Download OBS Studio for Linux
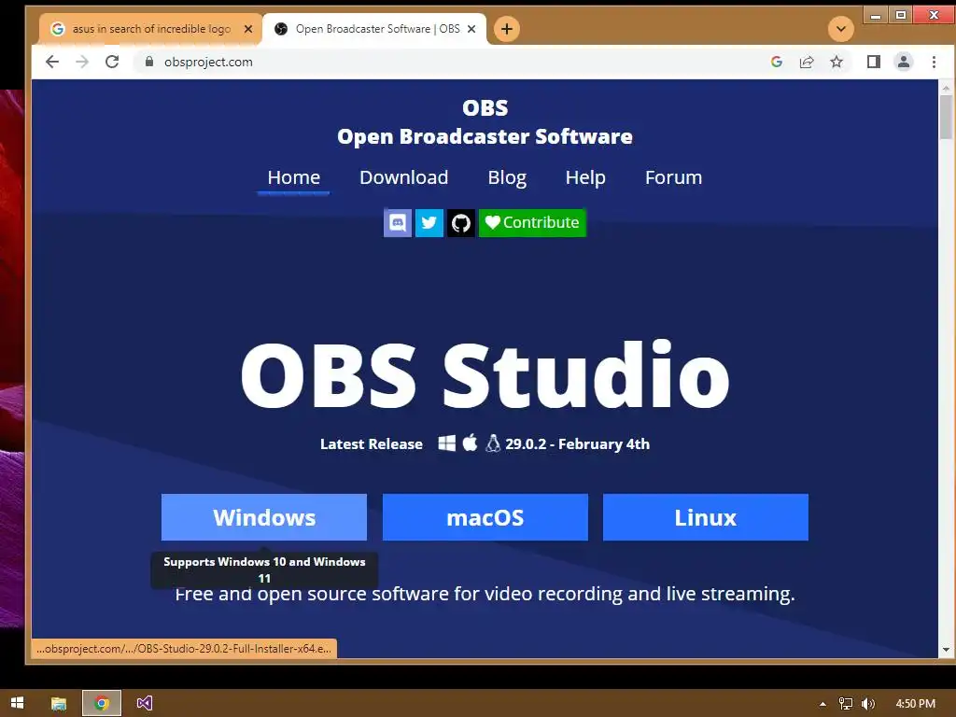The image size is (956, 717). click(706, 517)
